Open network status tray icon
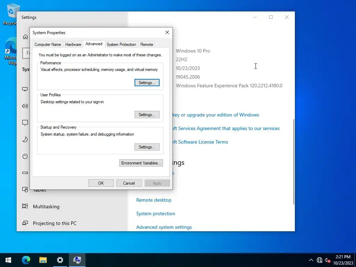The width and height of the screenshot is (356, 267). click(x=319, y=260)
